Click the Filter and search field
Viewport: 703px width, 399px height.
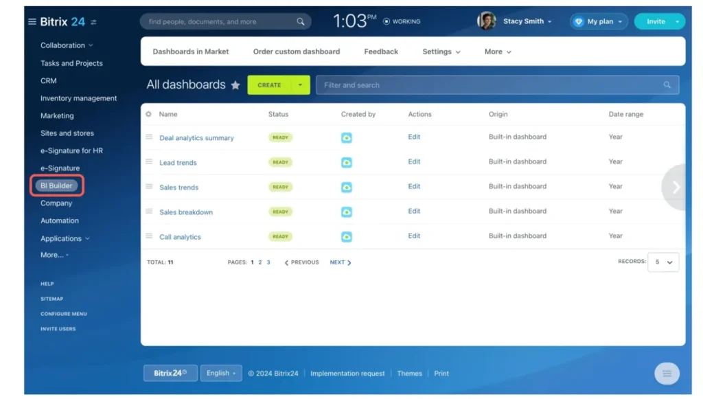pos(491,85)
